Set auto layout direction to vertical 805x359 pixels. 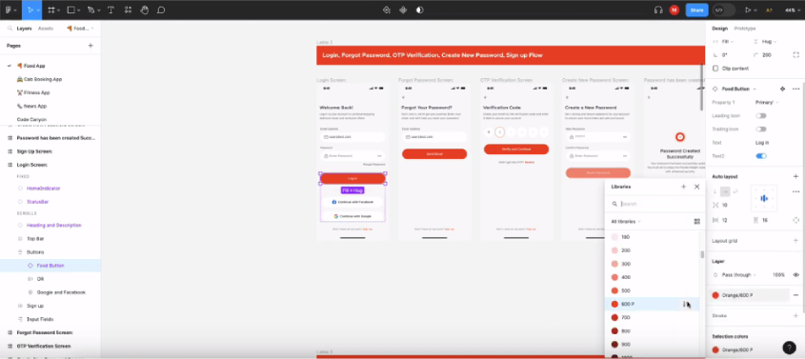coord(715,191)
